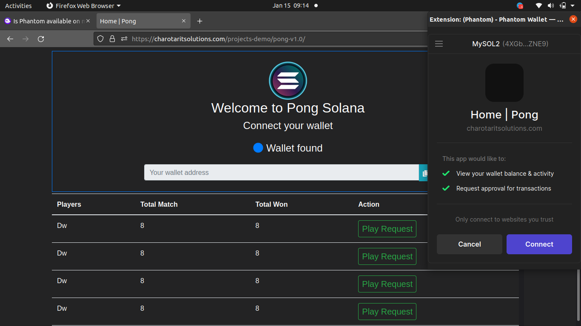
Task: Click the Phantom favicon on first tab
Action: pyautogui.click(x=8, y=21)
